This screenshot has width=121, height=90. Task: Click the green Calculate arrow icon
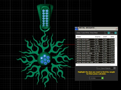pyautogui.click(x=102, y=78)
